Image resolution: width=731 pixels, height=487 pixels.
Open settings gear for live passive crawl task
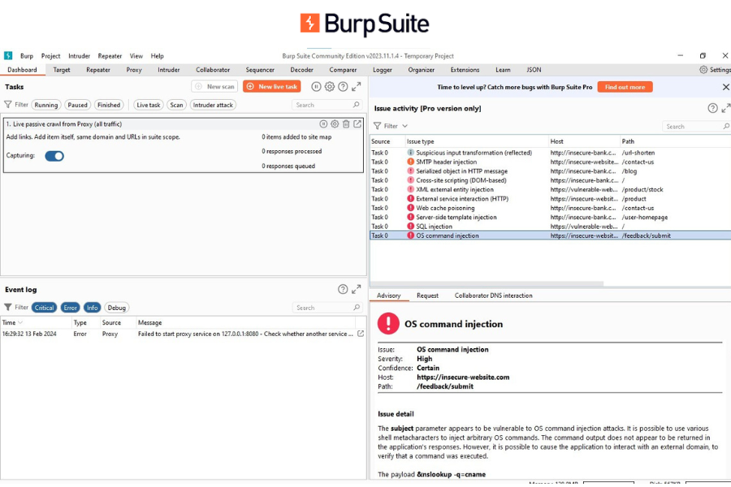[335, 124]
